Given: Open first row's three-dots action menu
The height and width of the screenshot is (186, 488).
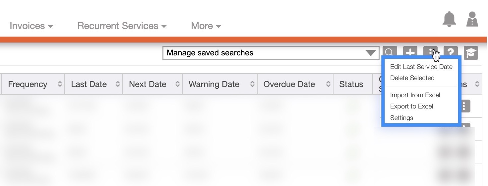Looking at the screenshot, I should point(464,106).
